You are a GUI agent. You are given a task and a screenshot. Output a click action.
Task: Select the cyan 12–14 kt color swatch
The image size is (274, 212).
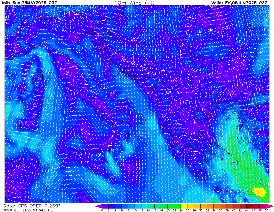click(x=144, y=206)
